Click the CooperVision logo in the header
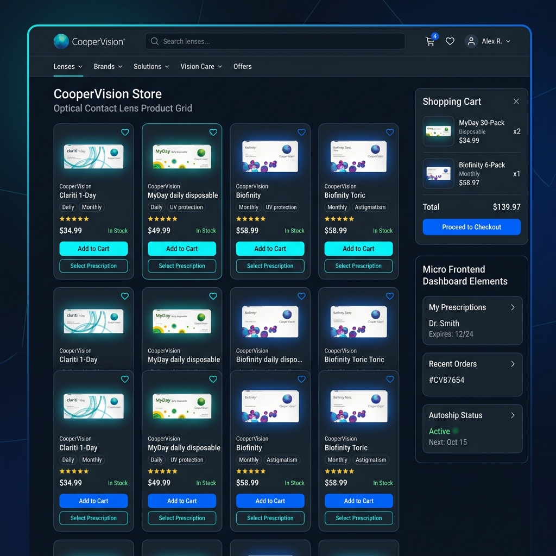The height and width of the screenshot is (556, 556). (89, 41)
